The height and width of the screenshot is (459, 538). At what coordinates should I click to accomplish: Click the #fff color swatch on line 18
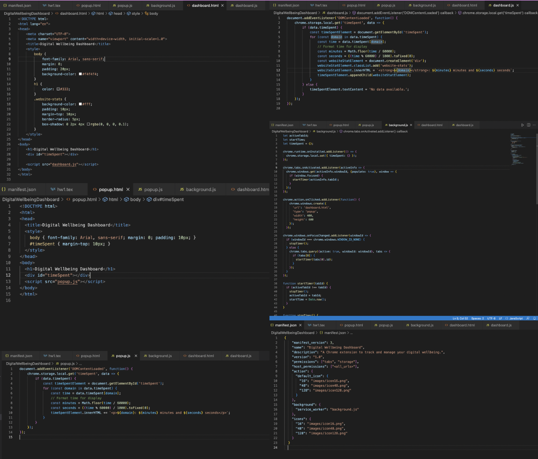click(x=80, y=104)
